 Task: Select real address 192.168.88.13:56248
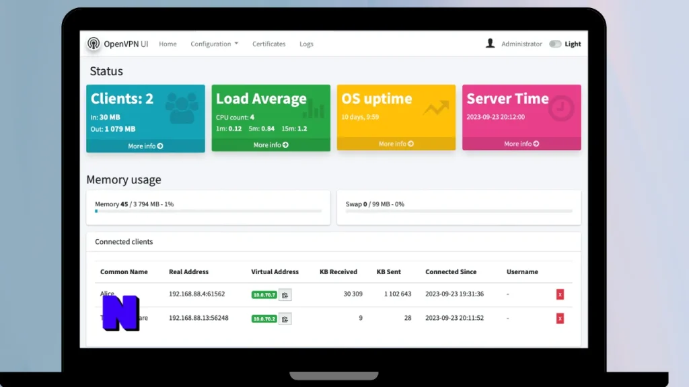tap(198, 318)
